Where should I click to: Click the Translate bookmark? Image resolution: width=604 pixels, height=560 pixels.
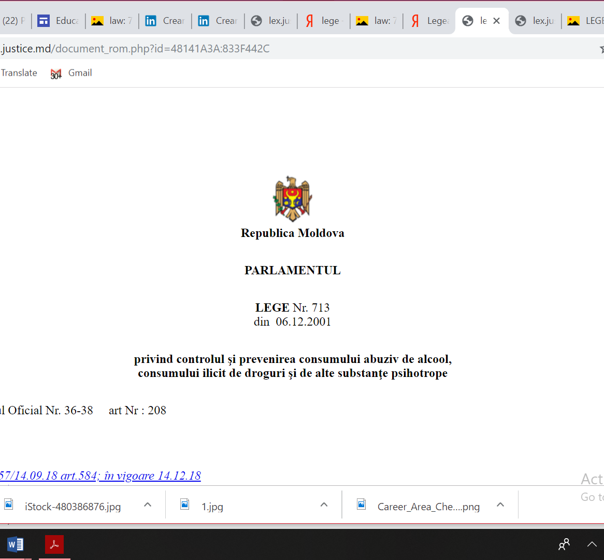tap(19, 73)
